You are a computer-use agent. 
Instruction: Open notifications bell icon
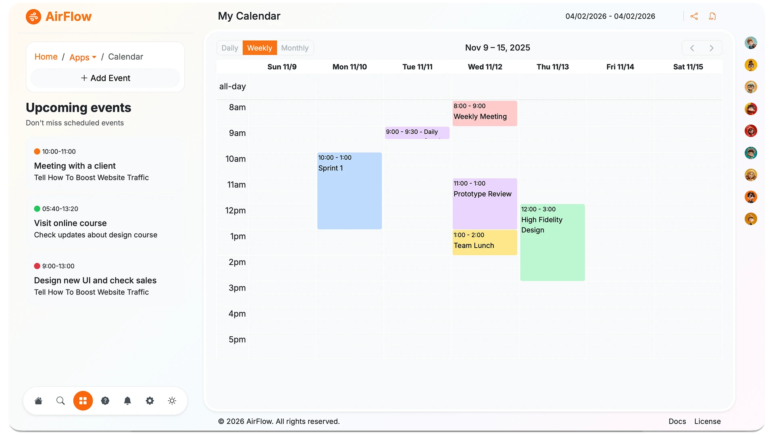(127, 401)
